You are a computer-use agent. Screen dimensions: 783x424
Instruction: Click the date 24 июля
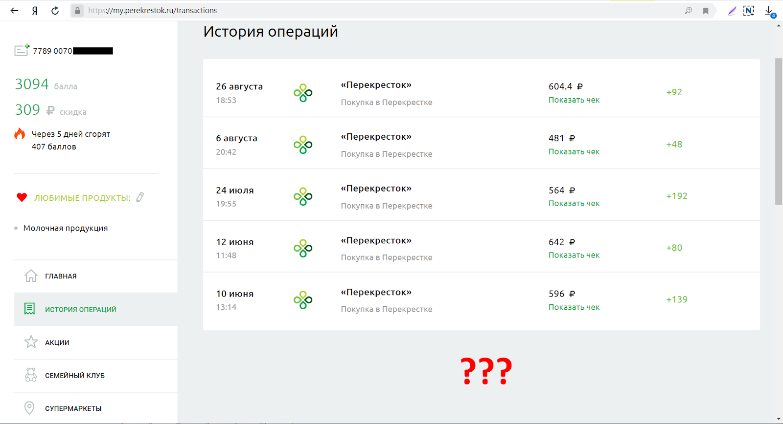[235, 191]
